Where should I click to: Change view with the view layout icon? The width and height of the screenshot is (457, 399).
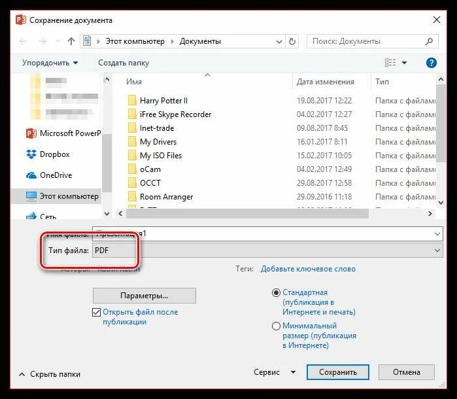[390, 63]
